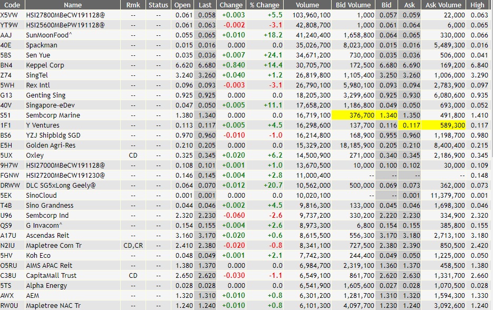
Task: Select HSI27200MBeCW191230@ warrant name
Action: click(65, 176)
